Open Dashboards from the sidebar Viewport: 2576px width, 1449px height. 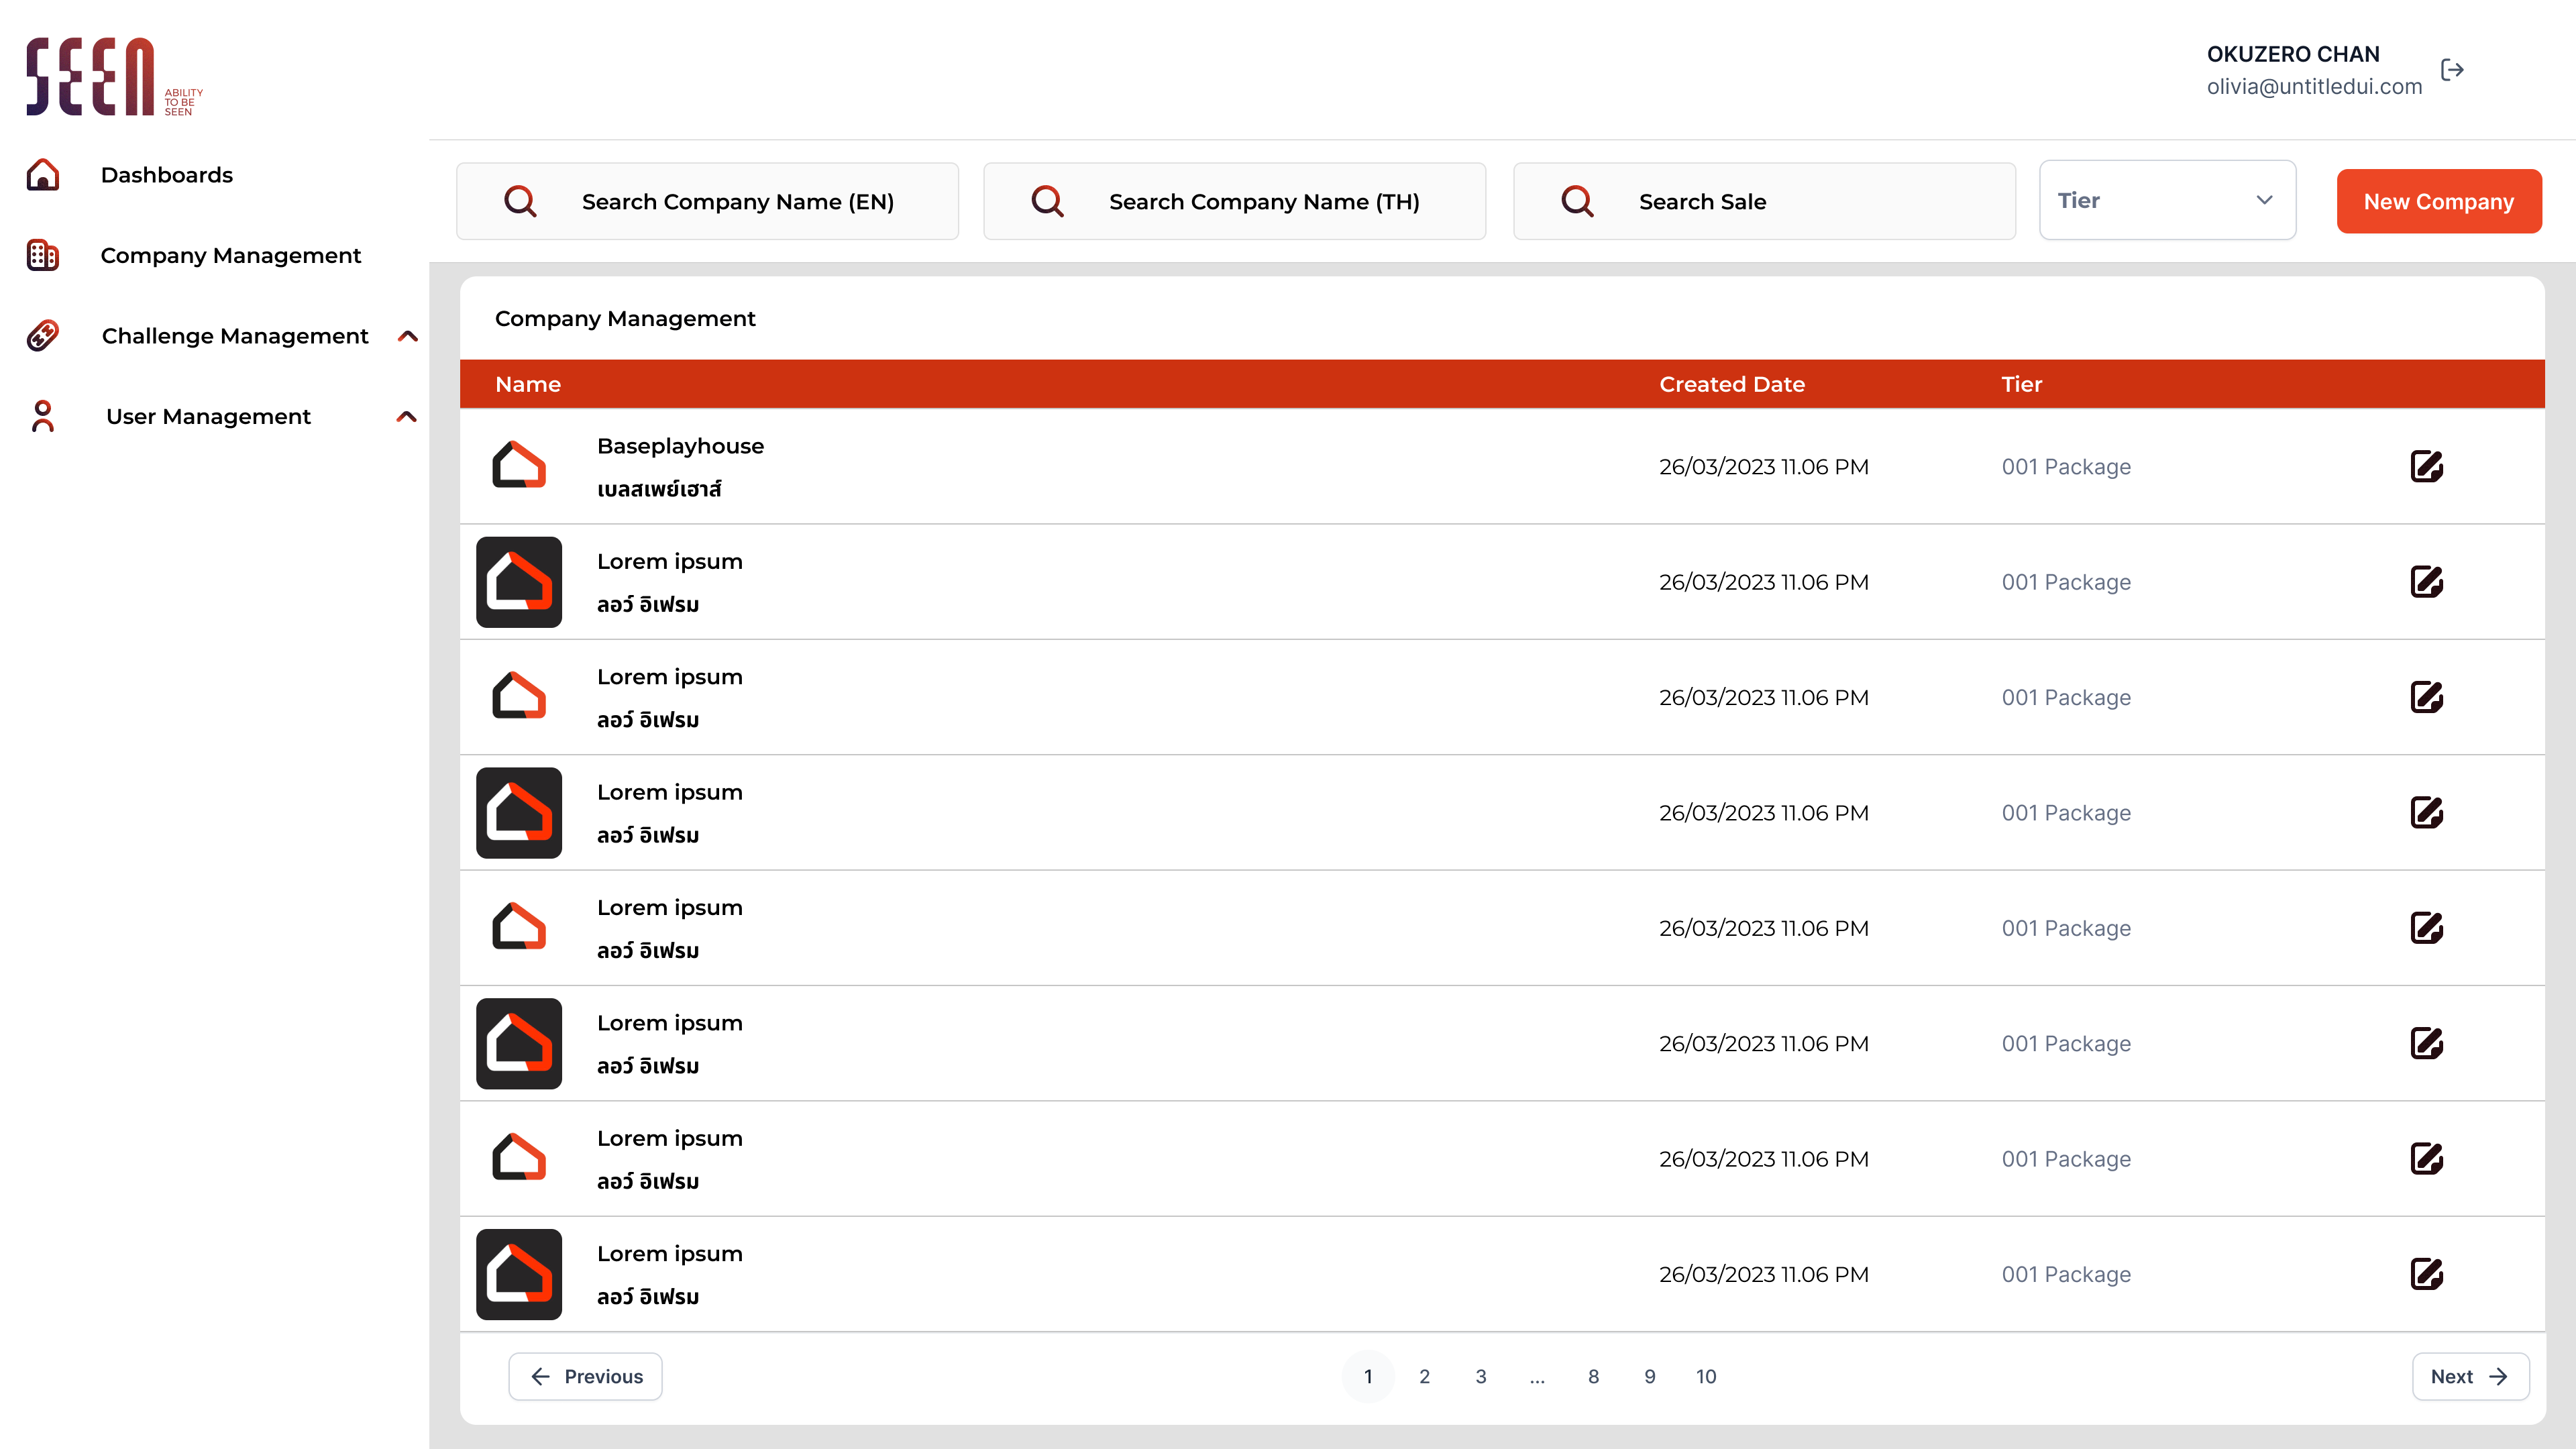(x=167, y=175)
